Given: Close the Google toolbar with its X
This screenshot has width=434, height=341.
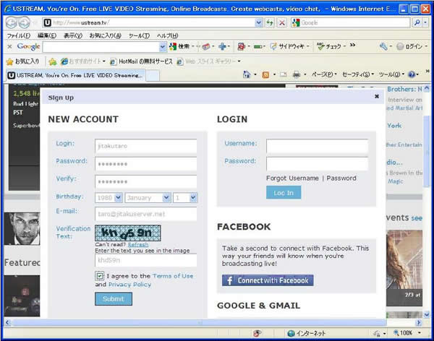Looking at the screenshot, I should pos(9,46).
